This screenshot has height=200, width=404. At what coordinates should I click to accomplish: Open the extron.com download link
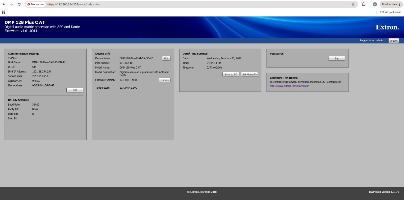[289, 86]
